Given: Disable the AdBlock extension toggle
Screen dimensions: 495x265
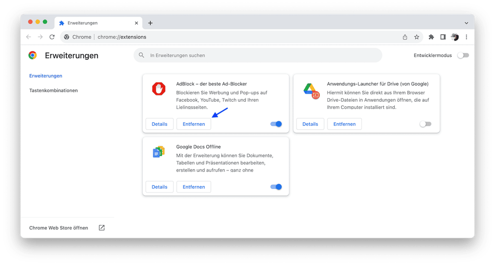Looking at the screenshot, I should [x=276, y=124].
